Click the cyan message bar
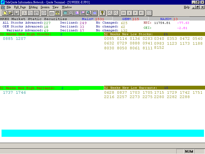205x154 pixels. click(x=103, y=133)
